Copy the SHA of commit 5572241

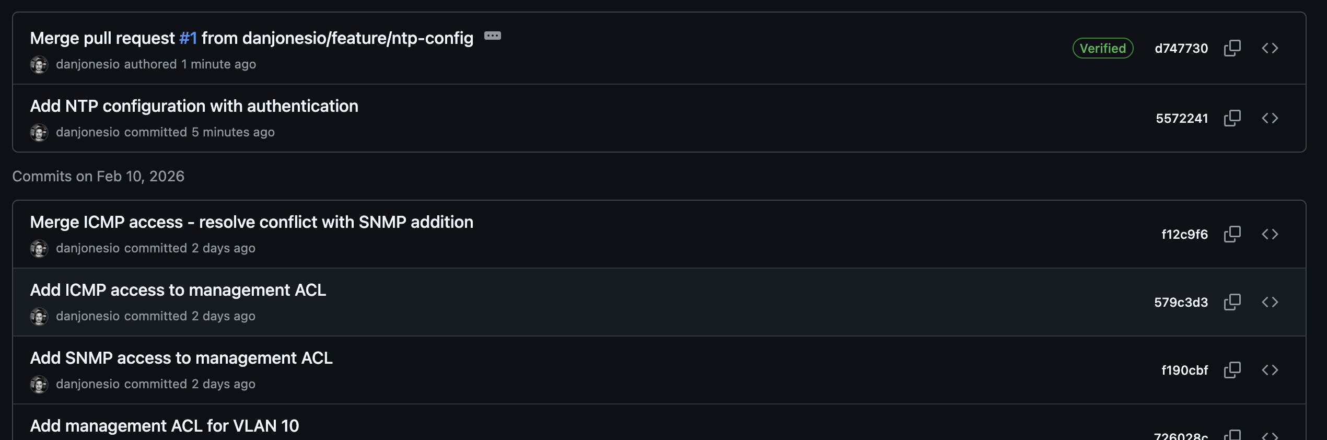click(1232, 118)
